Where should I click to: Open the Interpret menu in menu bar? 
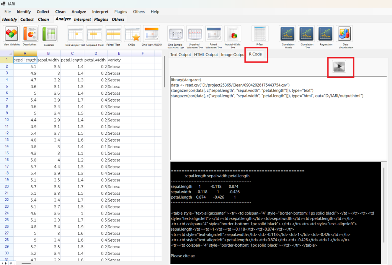coord(100,12)
